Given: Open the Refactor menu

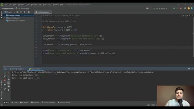Looking at the screenshot, I should pyautogui.click(x=34, y=5).
